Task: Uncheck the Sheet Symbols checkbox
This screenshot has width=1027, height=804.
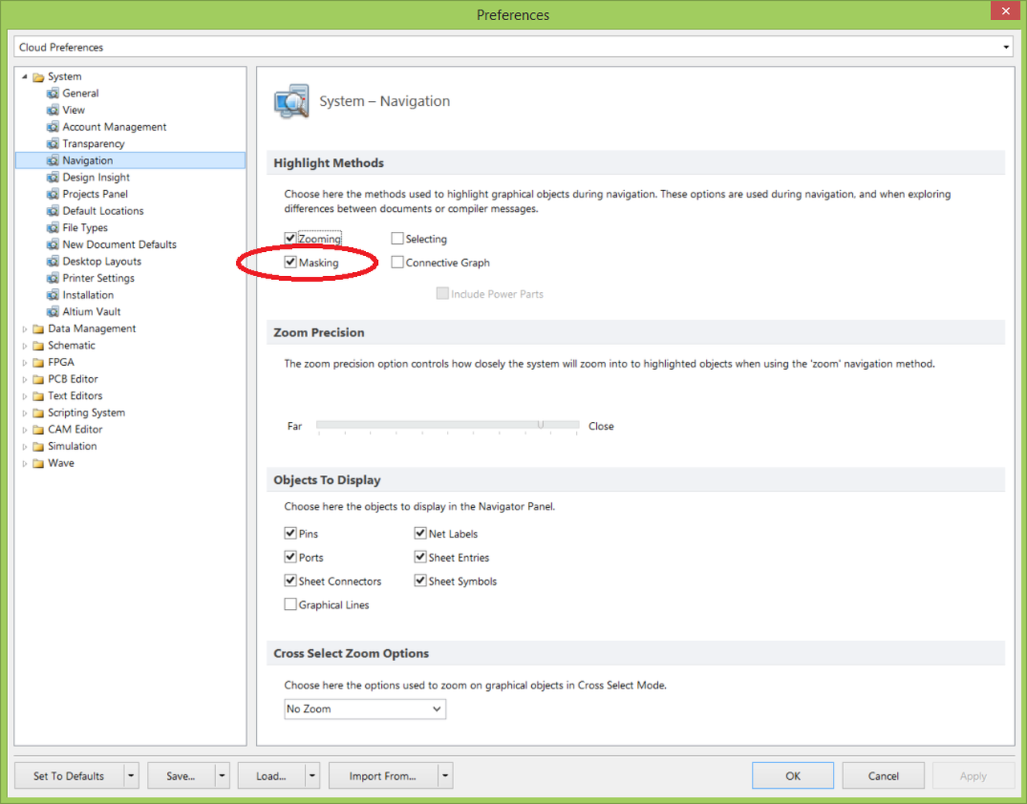Action: [420, 581]
